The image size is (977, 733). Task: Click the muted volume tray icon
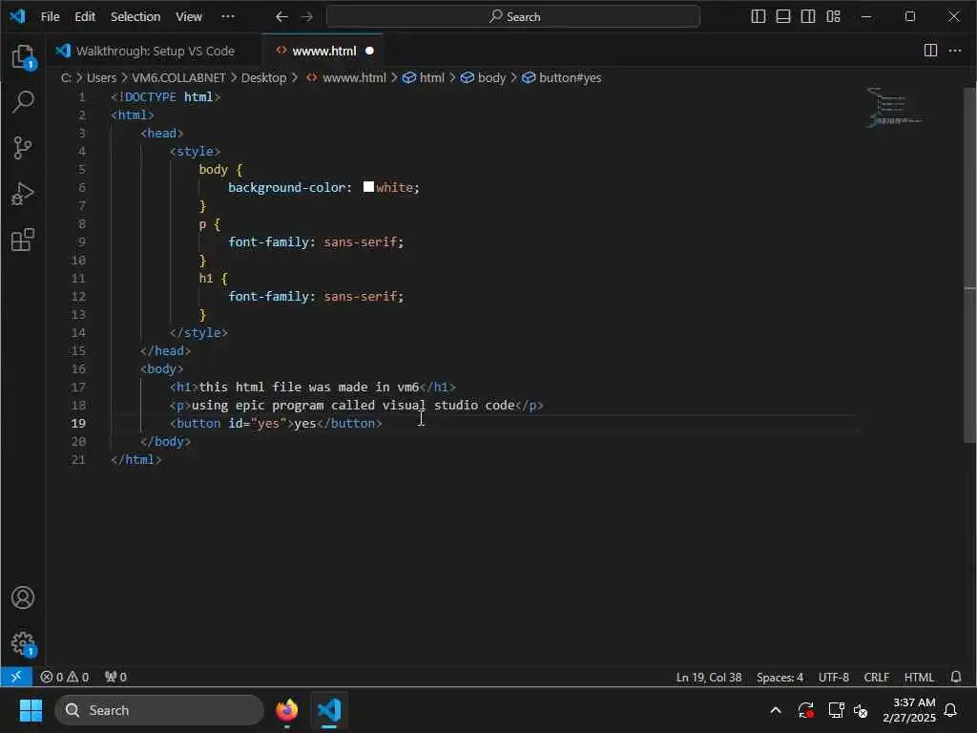tap(861, 710)
